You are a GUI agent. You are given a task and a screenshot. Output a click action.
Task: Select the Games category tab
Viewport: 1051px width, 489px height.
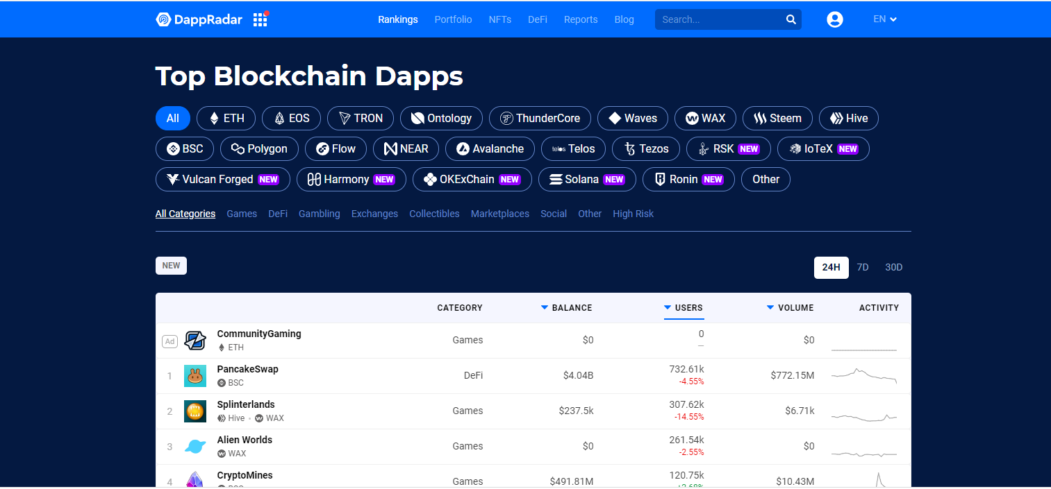click(x=242, y=214)
